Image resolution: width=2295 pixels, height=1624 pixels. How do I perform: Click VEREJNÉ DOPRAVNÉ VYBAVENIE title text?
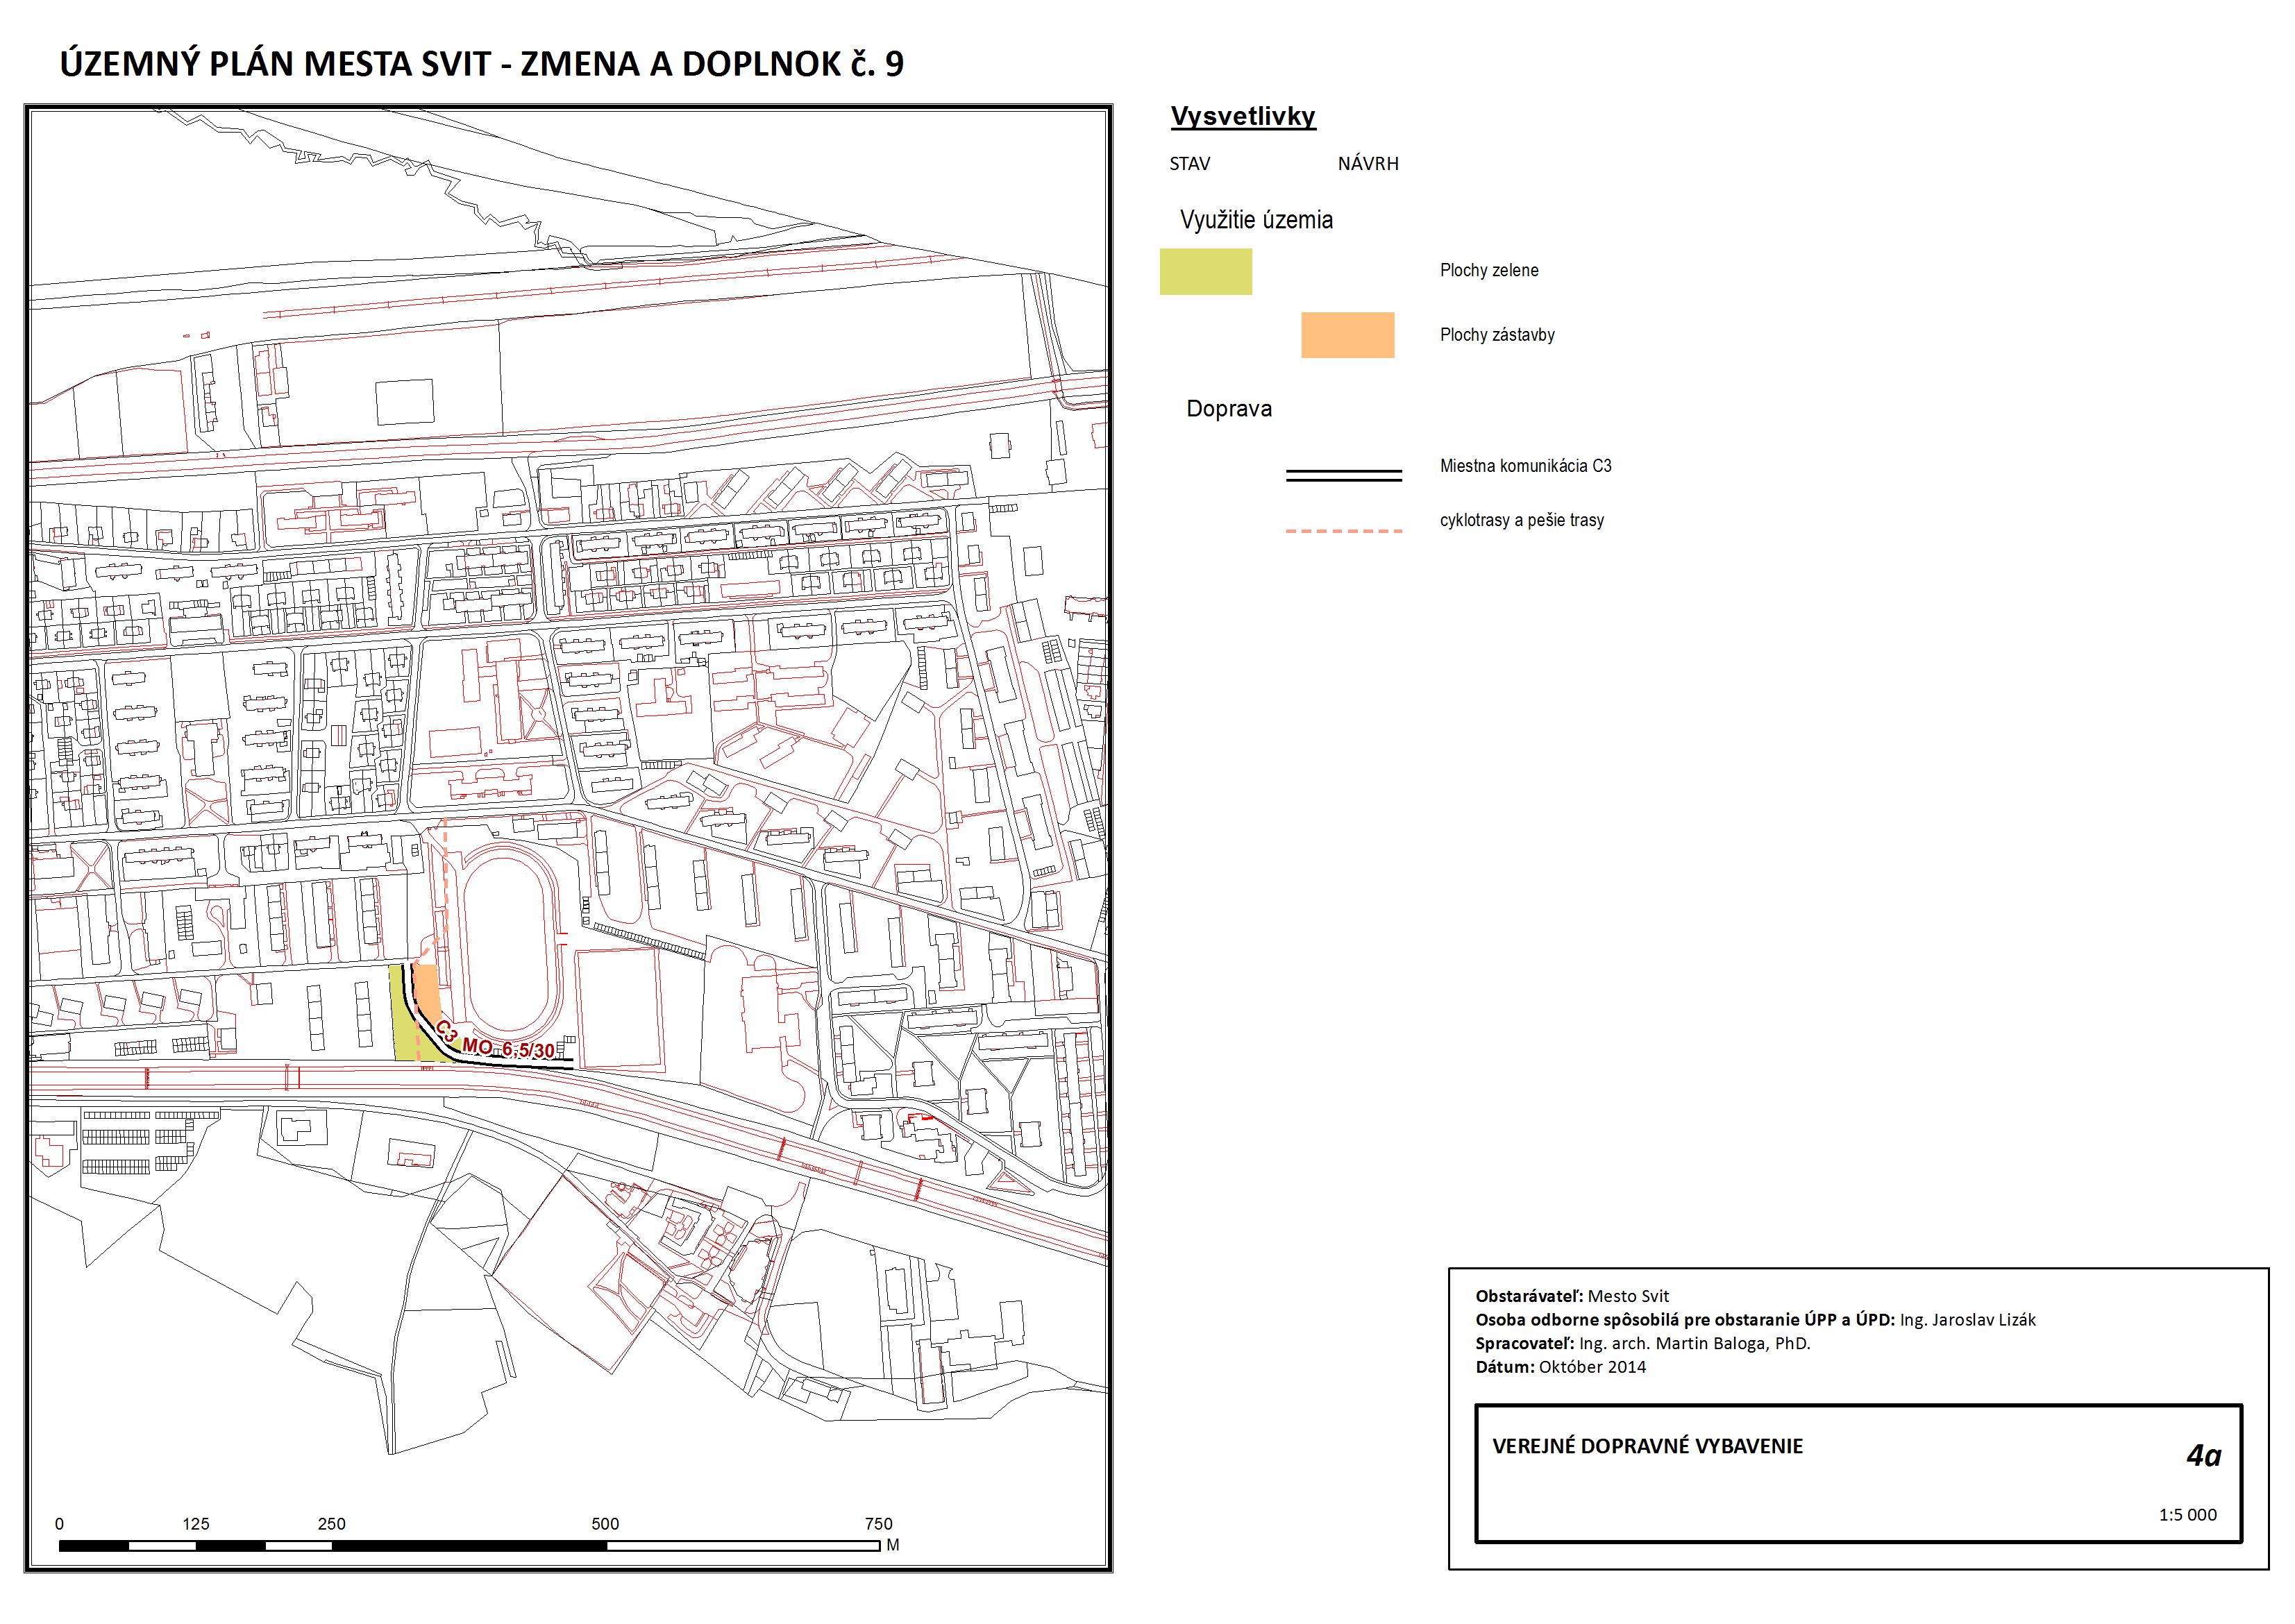(1647, 1446)
